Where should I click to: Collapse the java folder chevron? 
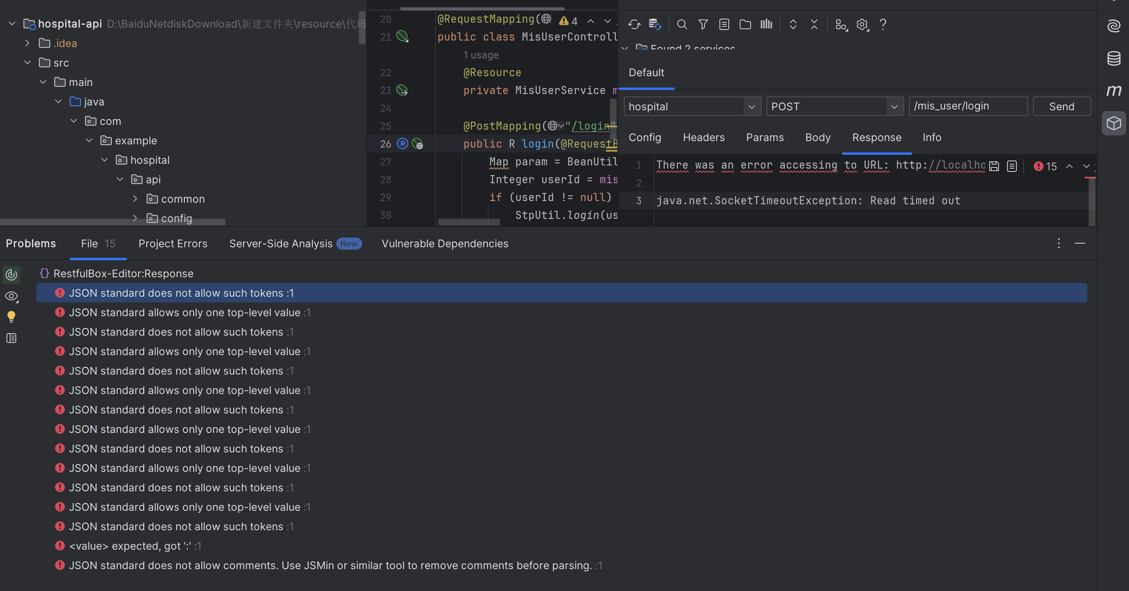pos(58,101)
